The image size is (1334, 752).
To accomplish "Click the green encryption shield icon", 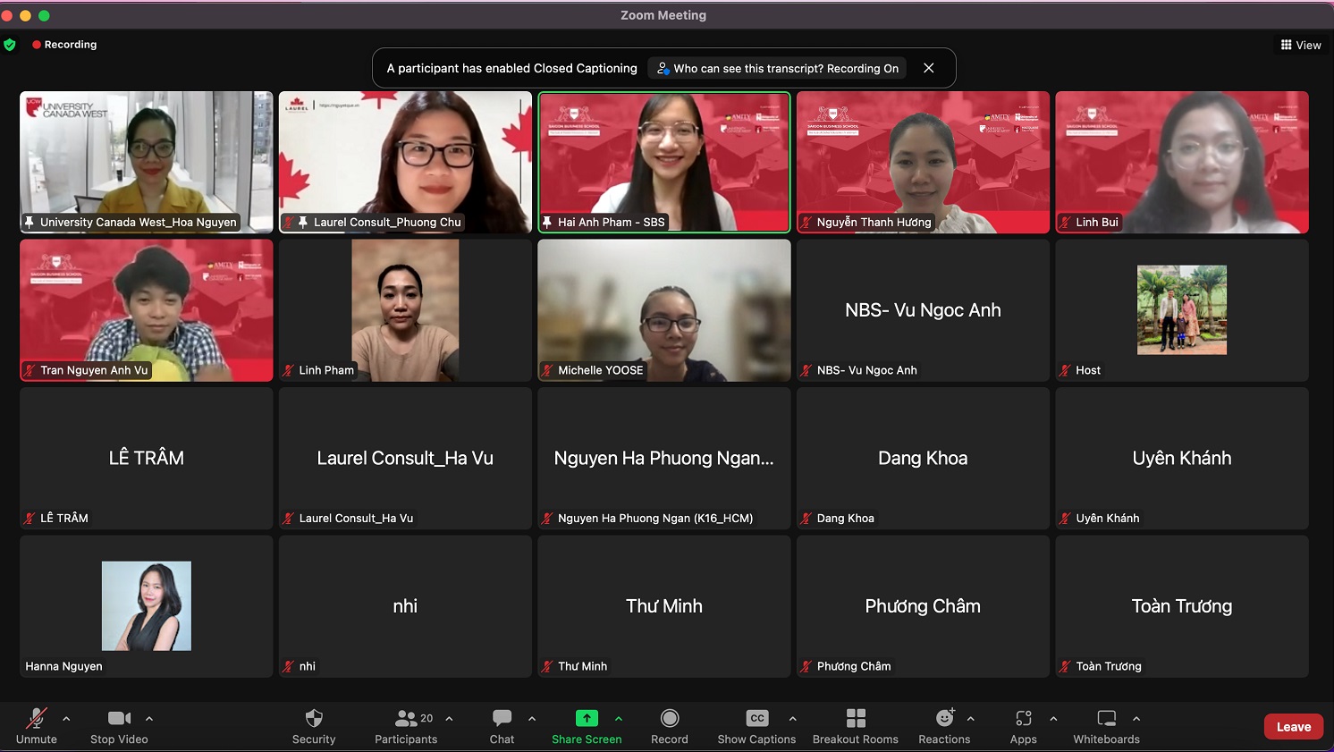I will click(10, 45).
